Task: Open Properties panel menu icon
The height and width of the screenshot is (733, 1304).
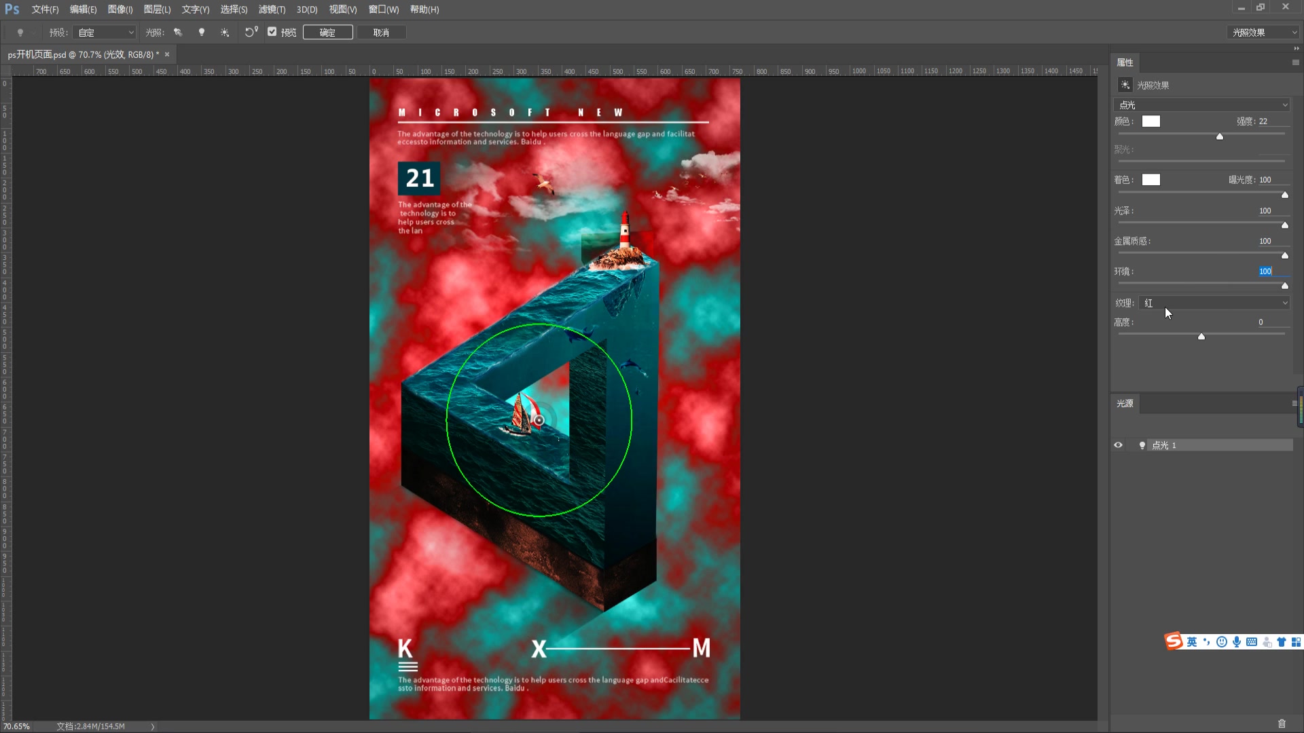Action: (1295, 62)
